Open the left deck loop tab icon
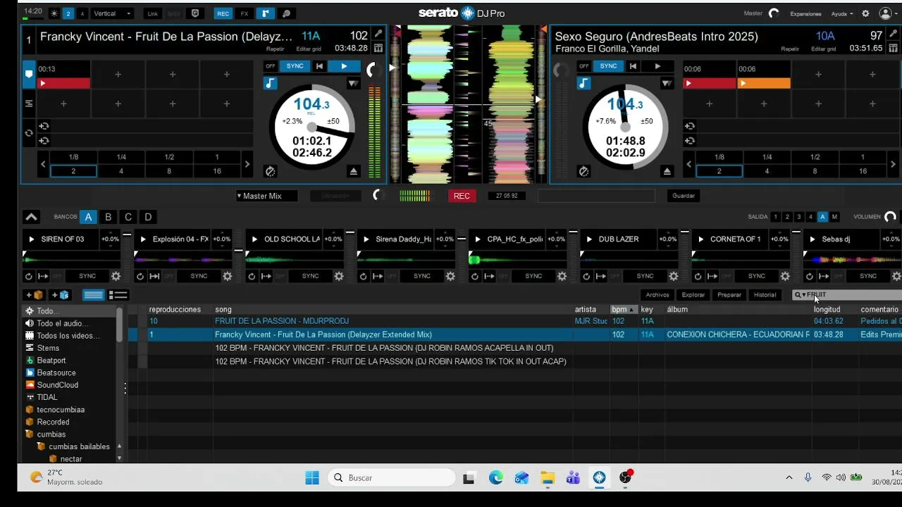 pos(29,133)
